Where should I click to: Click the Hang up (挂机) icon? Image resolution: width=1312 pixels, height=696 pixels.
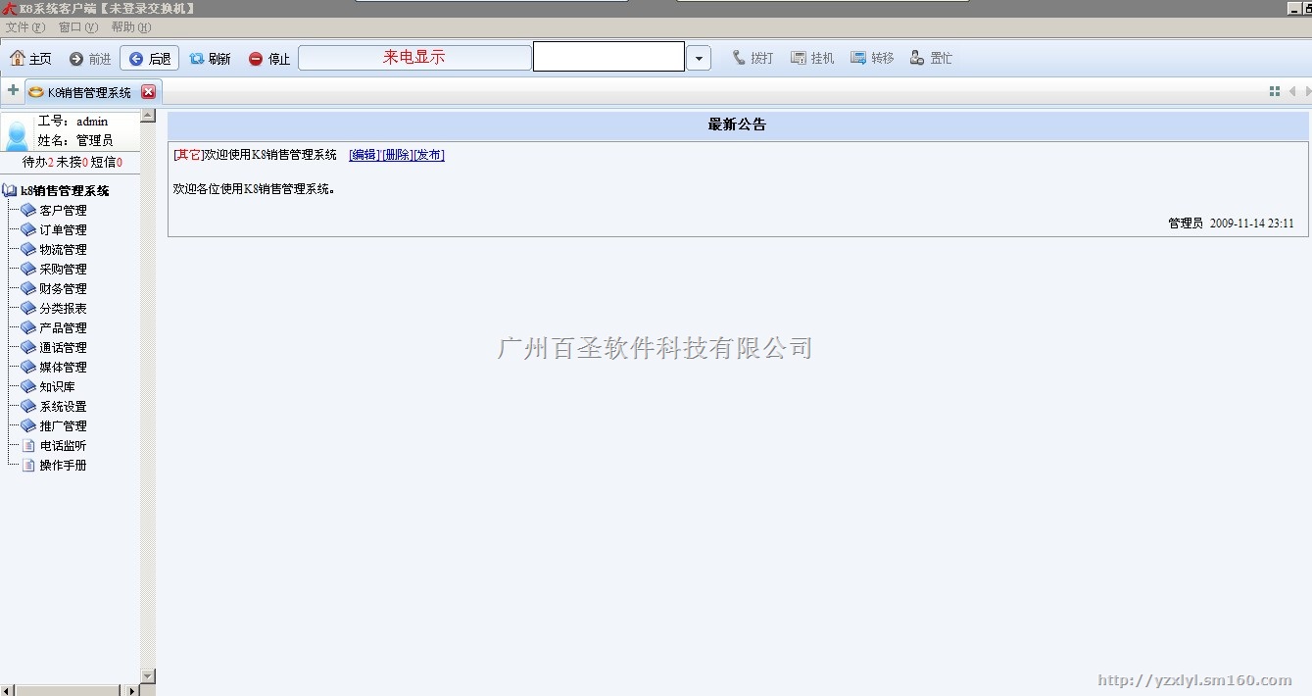coord(799,58)
